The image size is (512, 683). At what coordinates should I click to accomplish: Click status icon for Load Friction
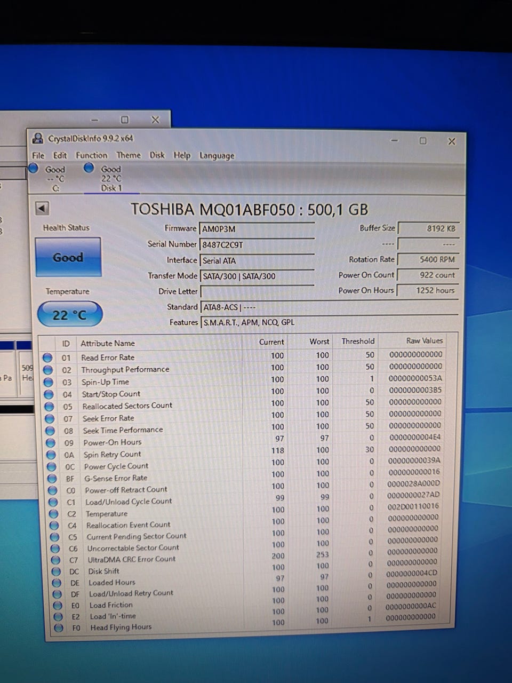58,606
